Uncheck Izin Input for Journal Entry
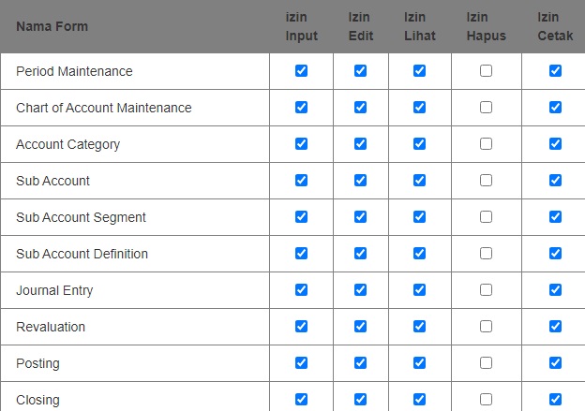This screenshot has height=411, width=585. (x=301, y=290)
